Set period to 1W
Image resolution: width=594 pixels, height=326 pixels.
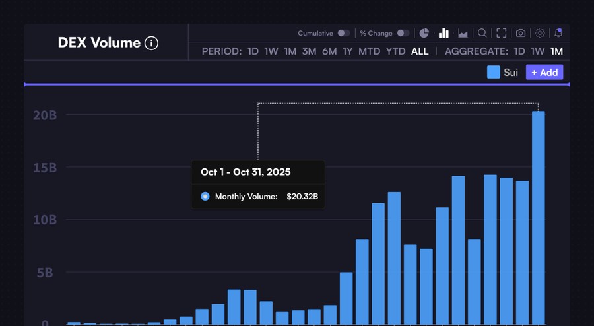point(271,51)
